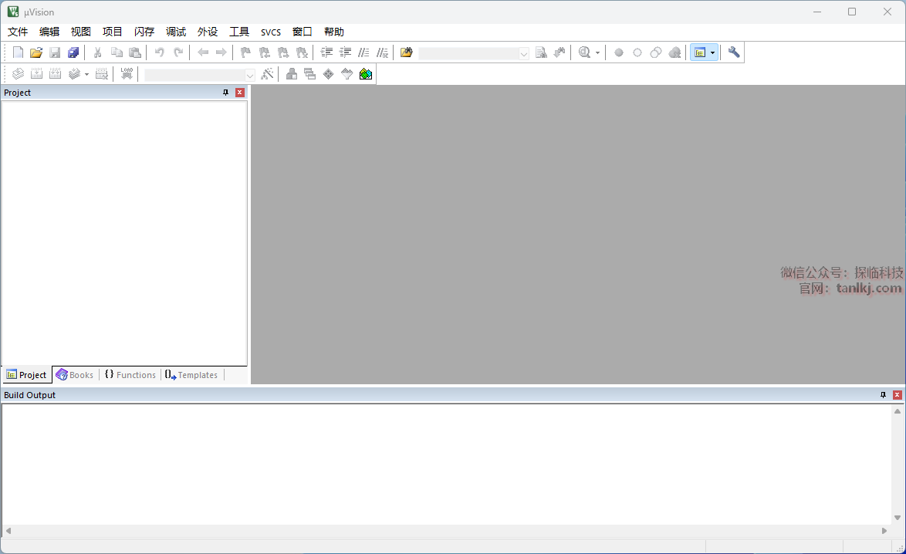This screenshot has width=906, height=554.
Task: Close the Build Output panel
Action: pos(898,395)
